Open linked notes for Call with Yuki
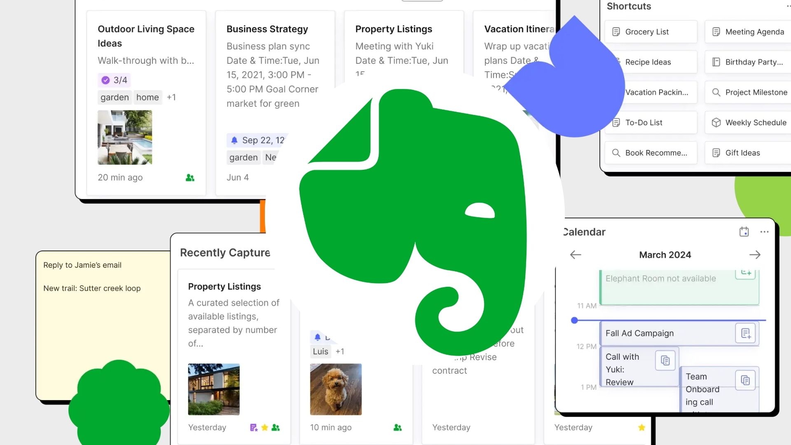Image resolution: width=791 pixels, height=445 pixels. (x=665, y=361)
